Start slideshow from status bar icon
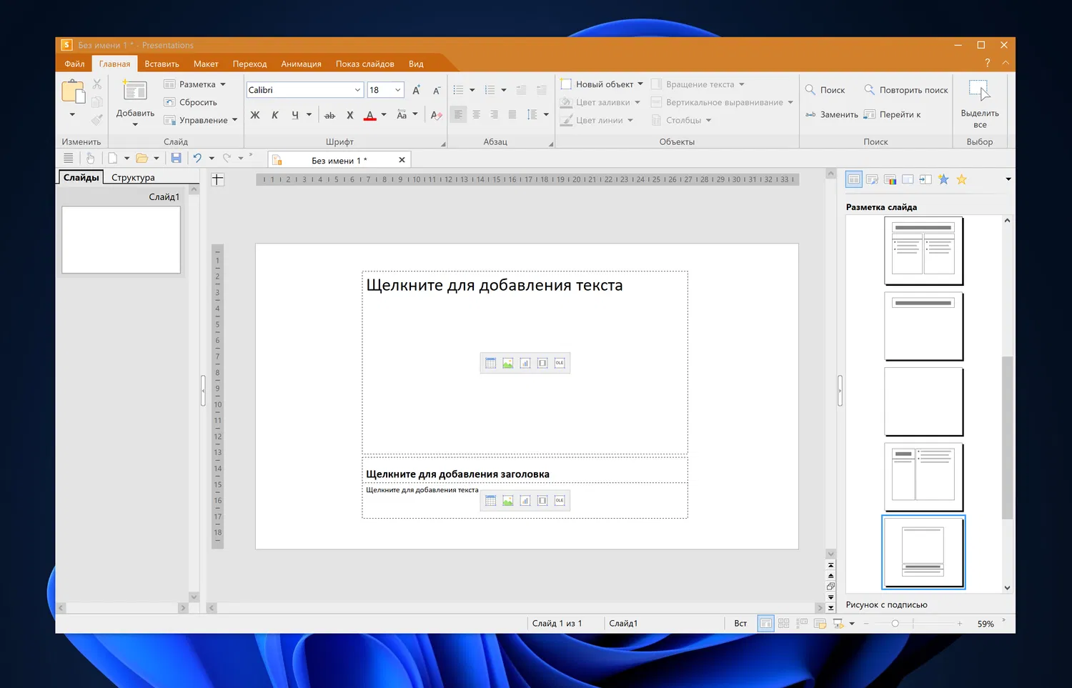 (x=838, y=624)
